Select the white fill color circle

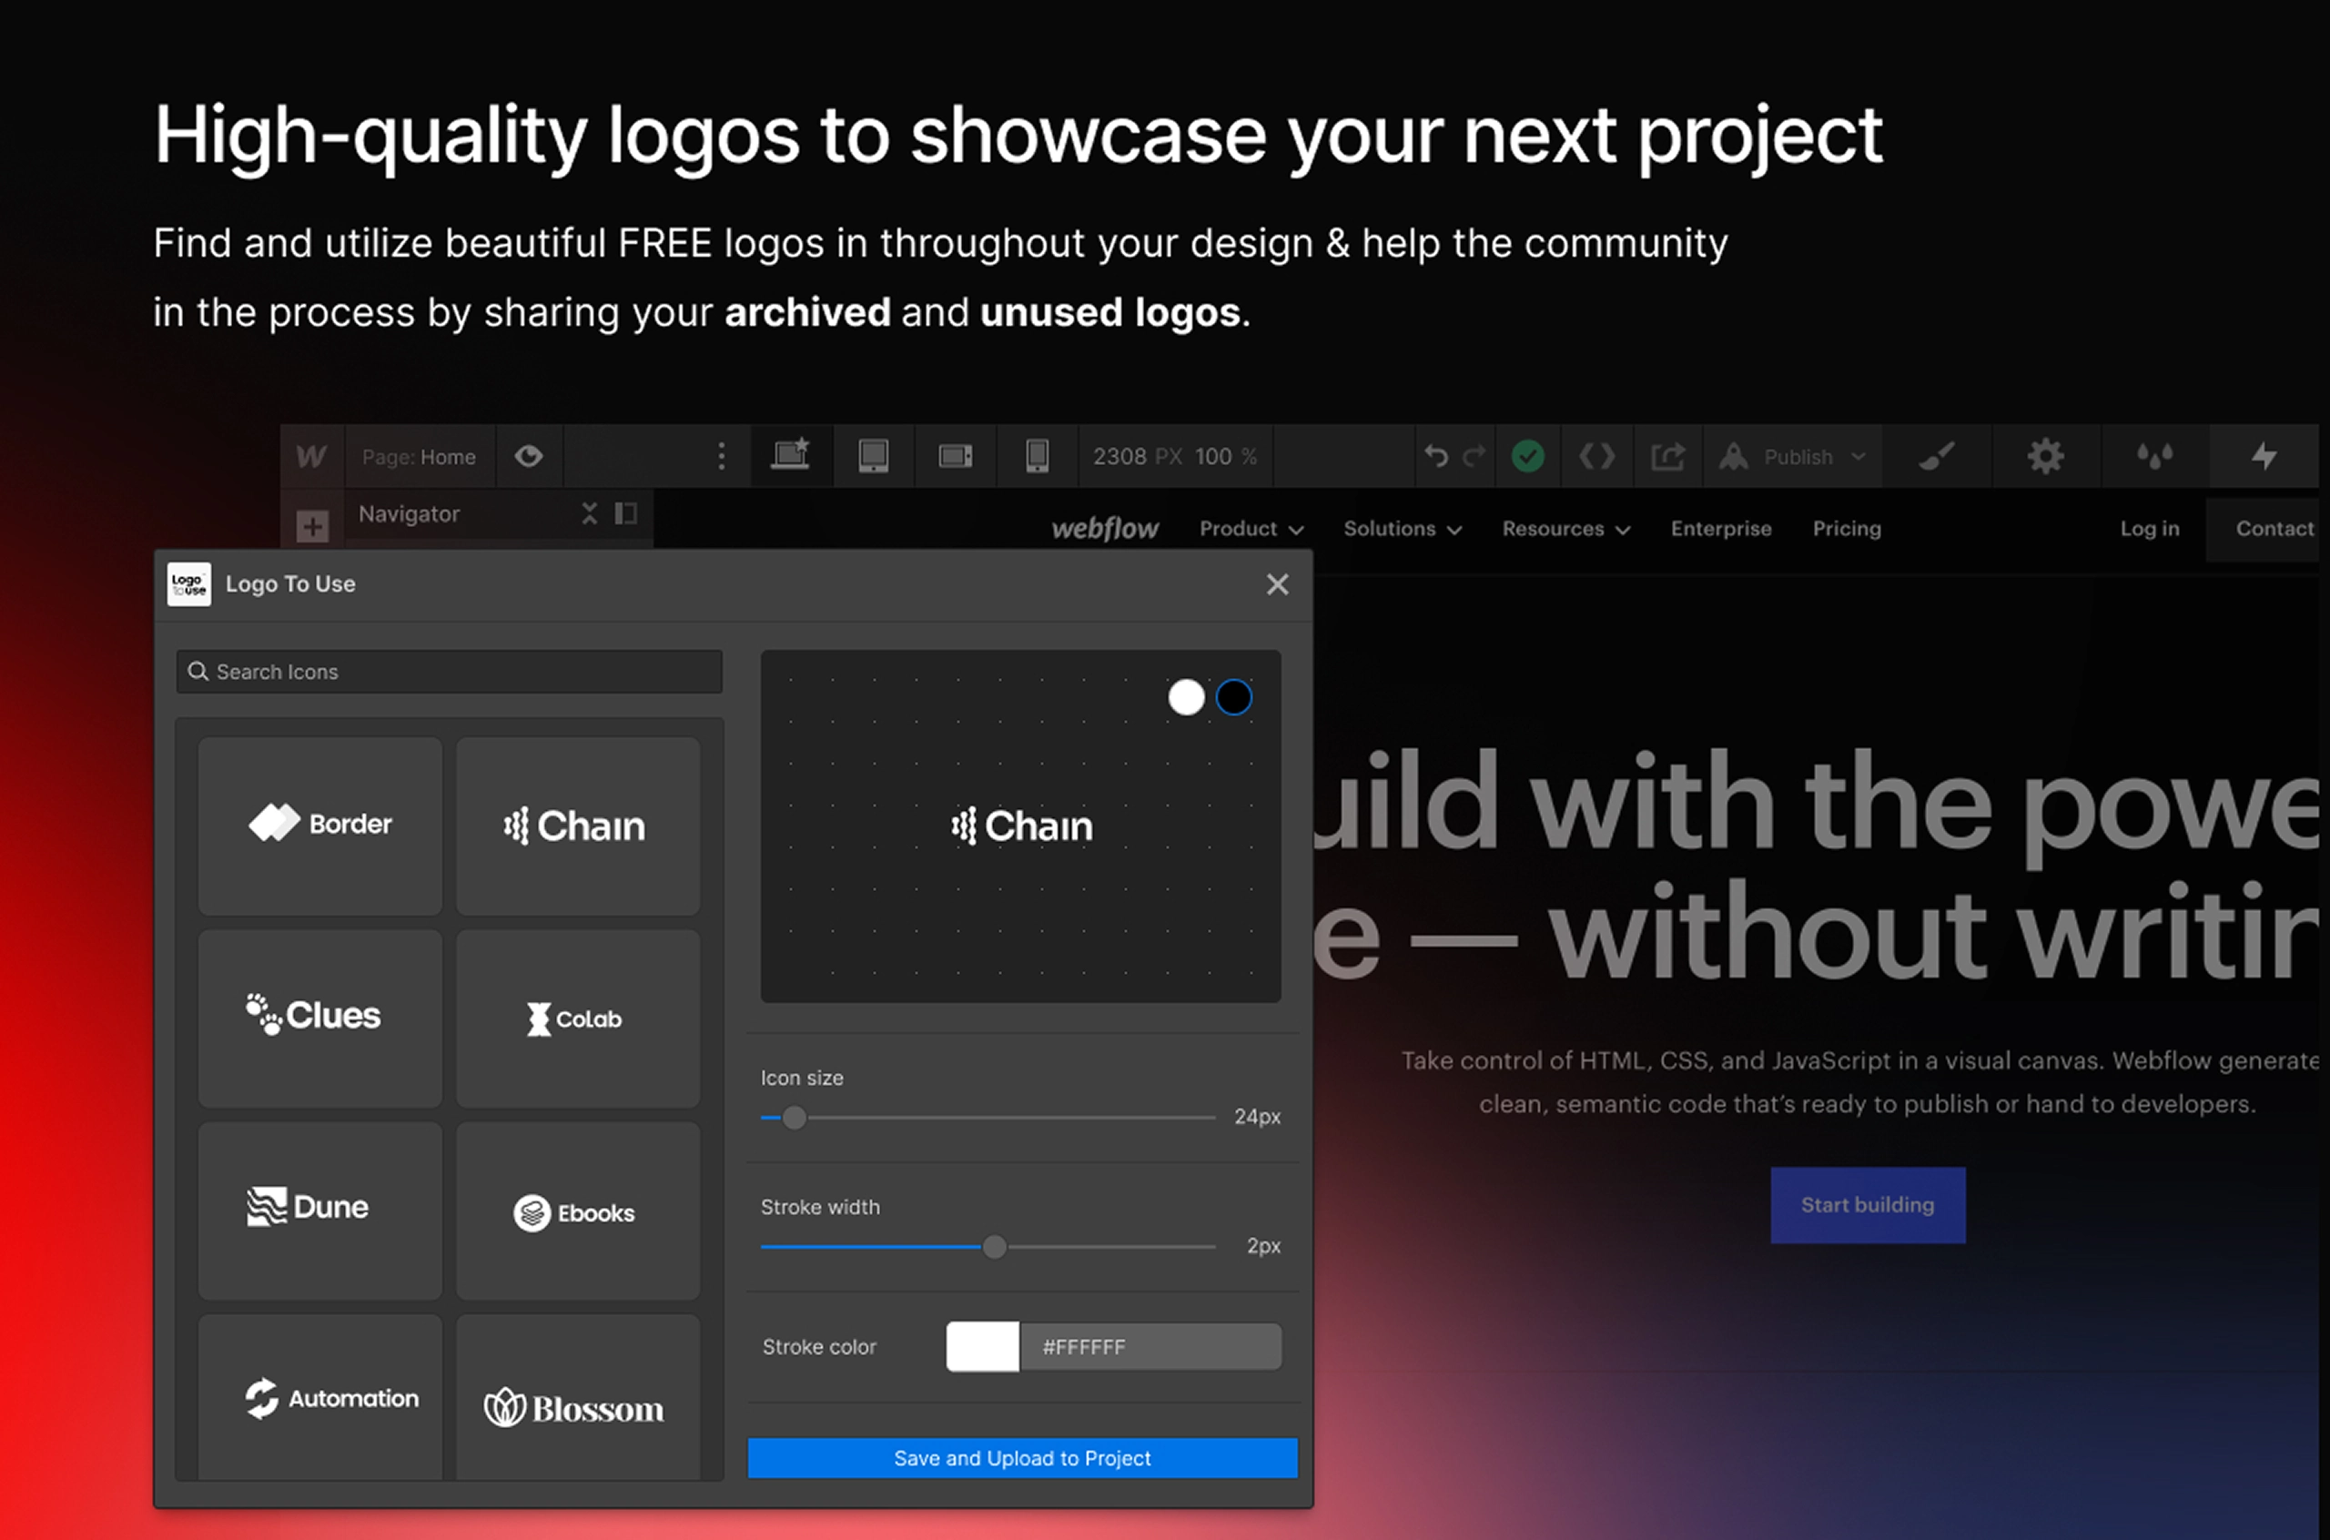click(x=1187, y=696)
